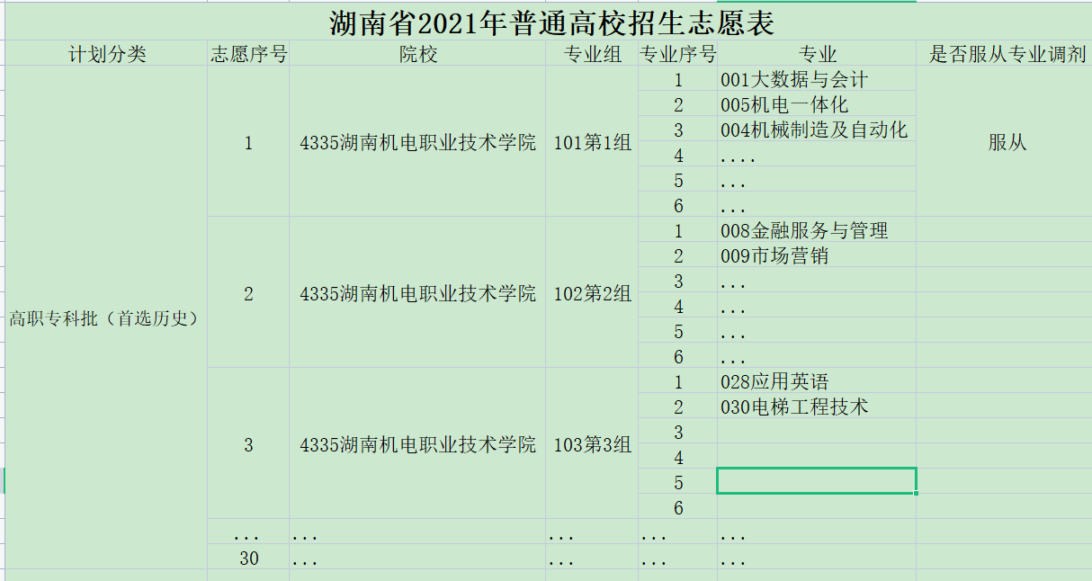Select the 是否服从专业调剂 header cell
Image resolution: width=1092 pixels, height=581 pixels.
pos(1007,54)
